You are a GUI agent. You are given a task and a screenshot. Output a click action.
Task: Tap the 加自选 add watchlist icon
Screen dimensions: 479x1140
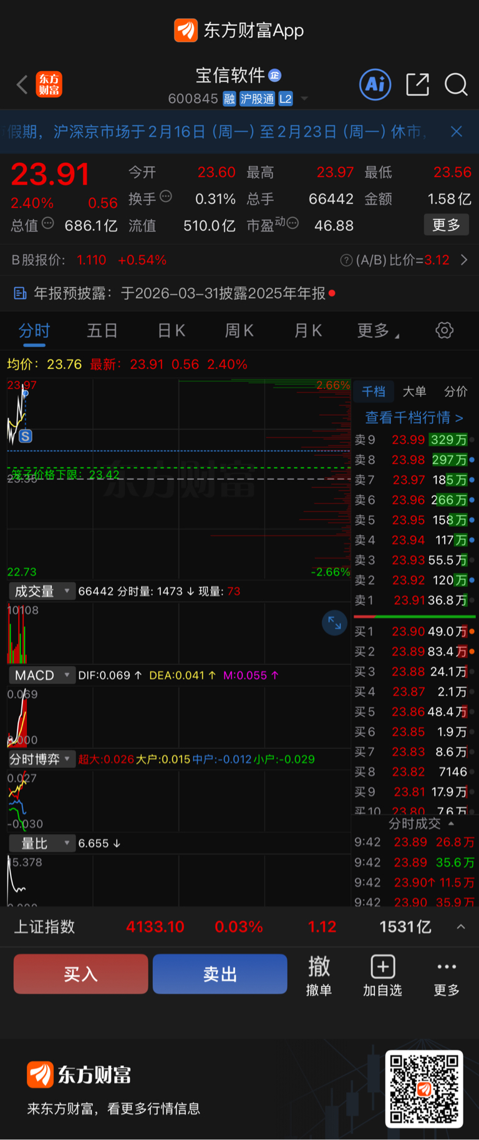383,975
